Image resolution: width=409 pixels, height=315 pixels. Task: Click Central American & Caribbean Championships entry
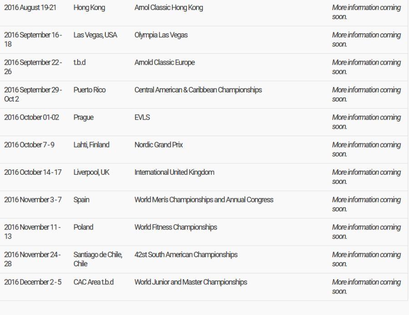198,90
